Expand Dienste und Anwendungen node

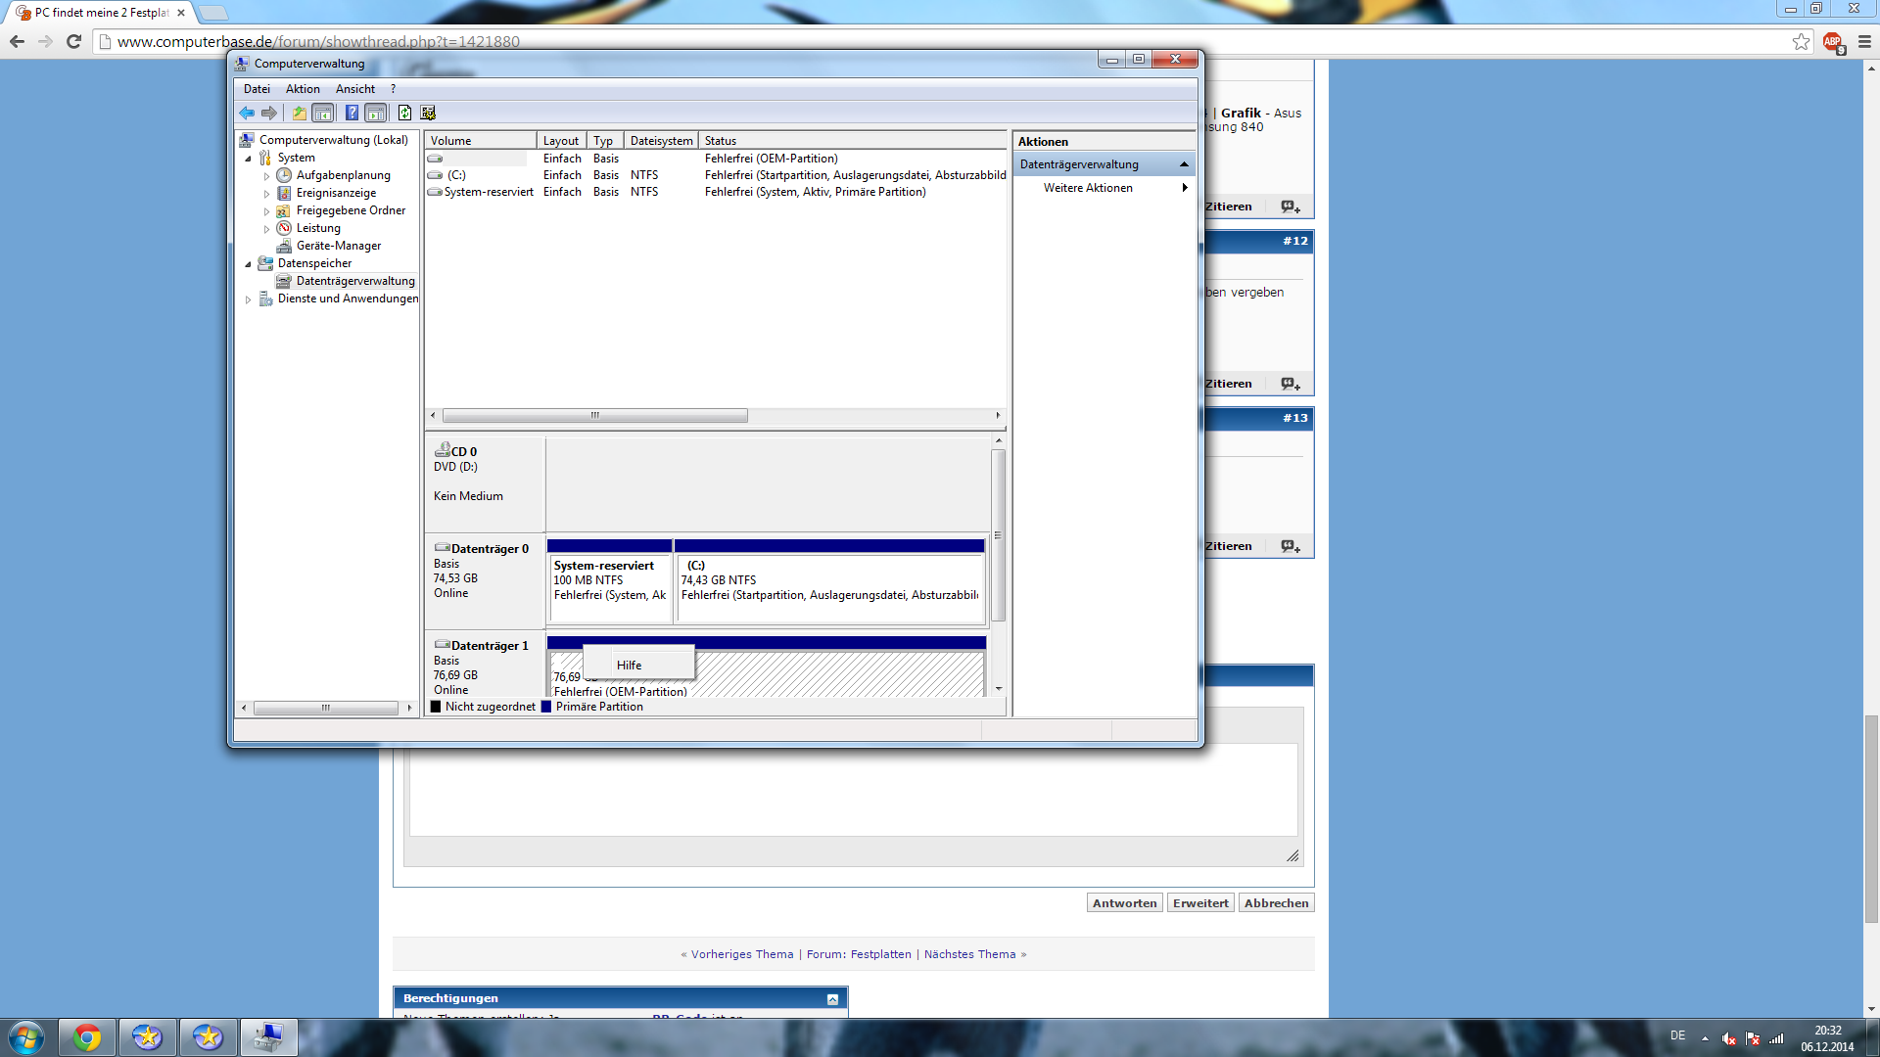tap(248, 299)
